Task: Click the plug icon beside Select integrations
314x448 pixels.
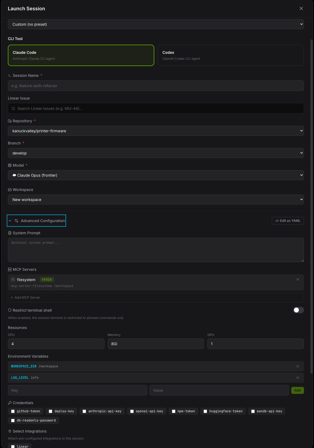Action: click(10, 431)
